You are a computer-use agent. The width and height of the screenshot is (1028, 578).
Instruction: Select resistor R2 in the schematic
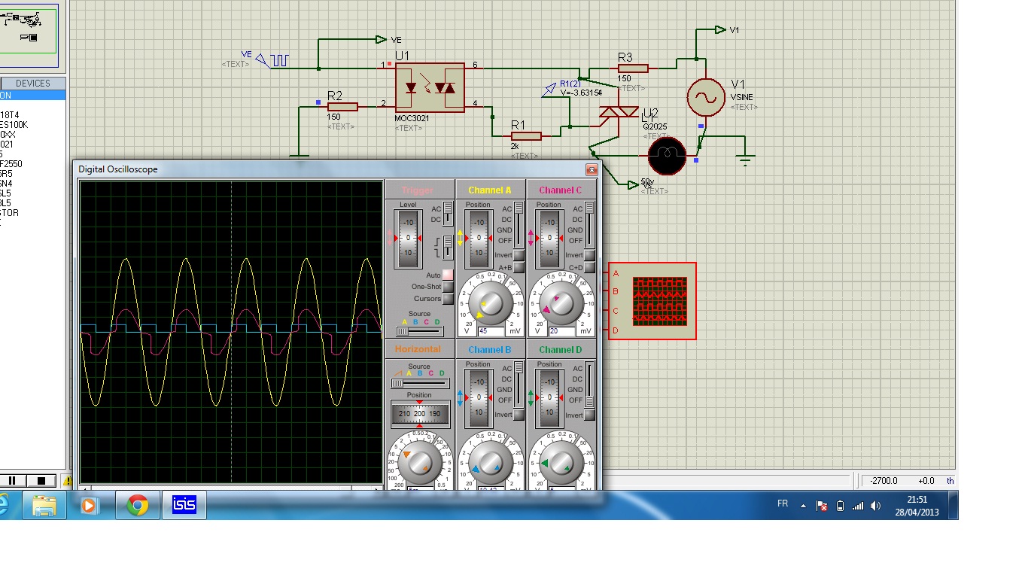click(x=342, y=107)
